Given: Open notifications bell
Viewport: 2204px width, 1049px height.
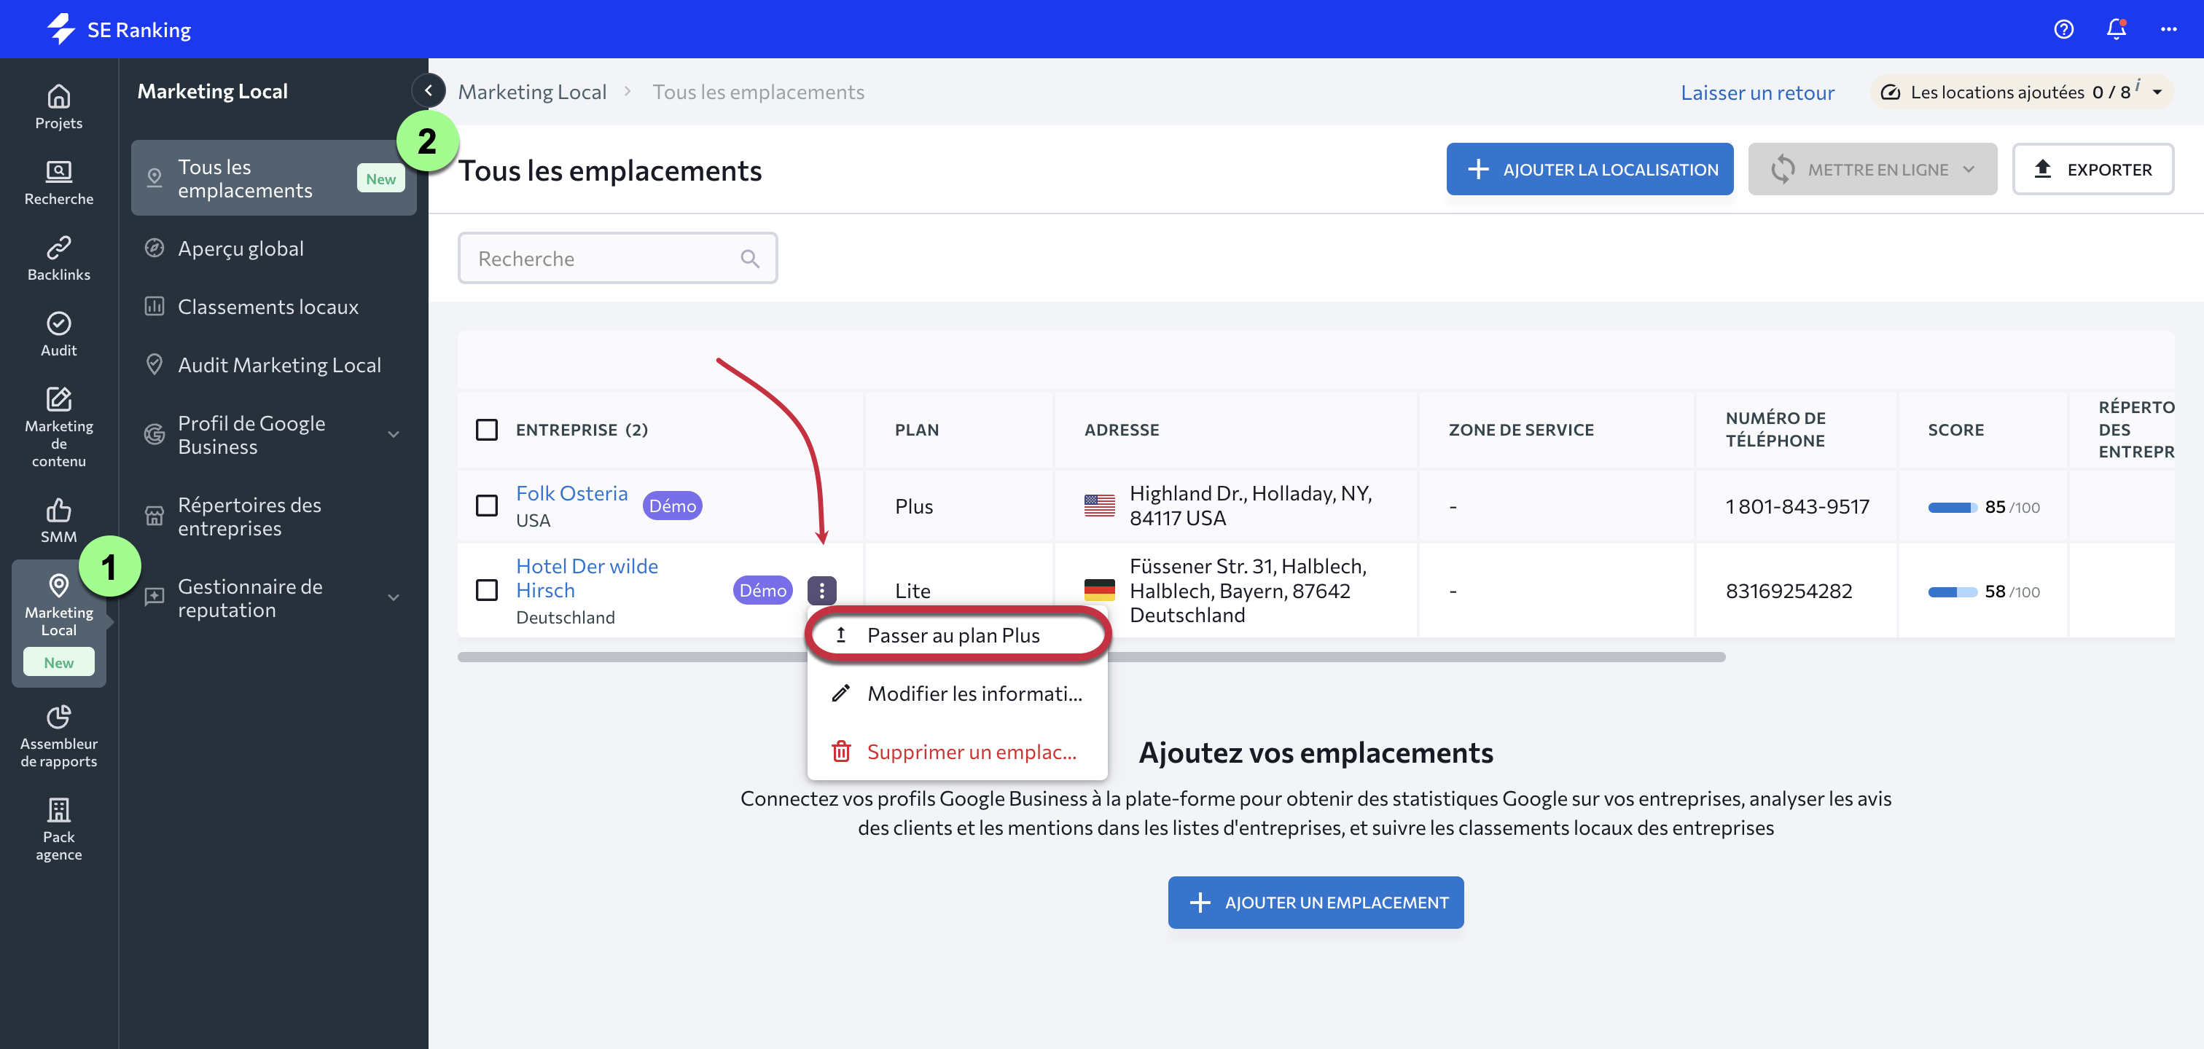Looking at the screenshot, I should coord(2116,29).
